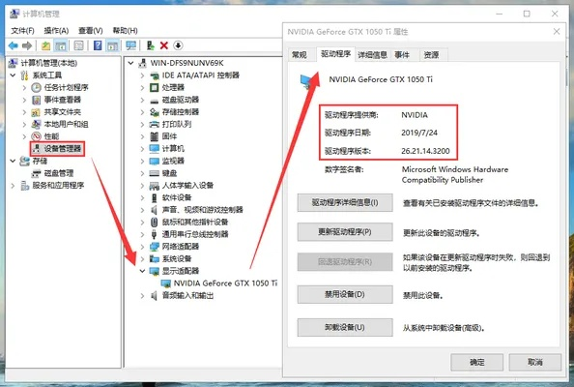
Task: Click 确定 to confirm properties
Action: [477, 362]
